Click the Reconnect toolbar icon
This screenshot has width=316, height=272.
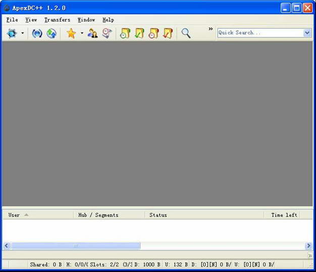point(37,33)
